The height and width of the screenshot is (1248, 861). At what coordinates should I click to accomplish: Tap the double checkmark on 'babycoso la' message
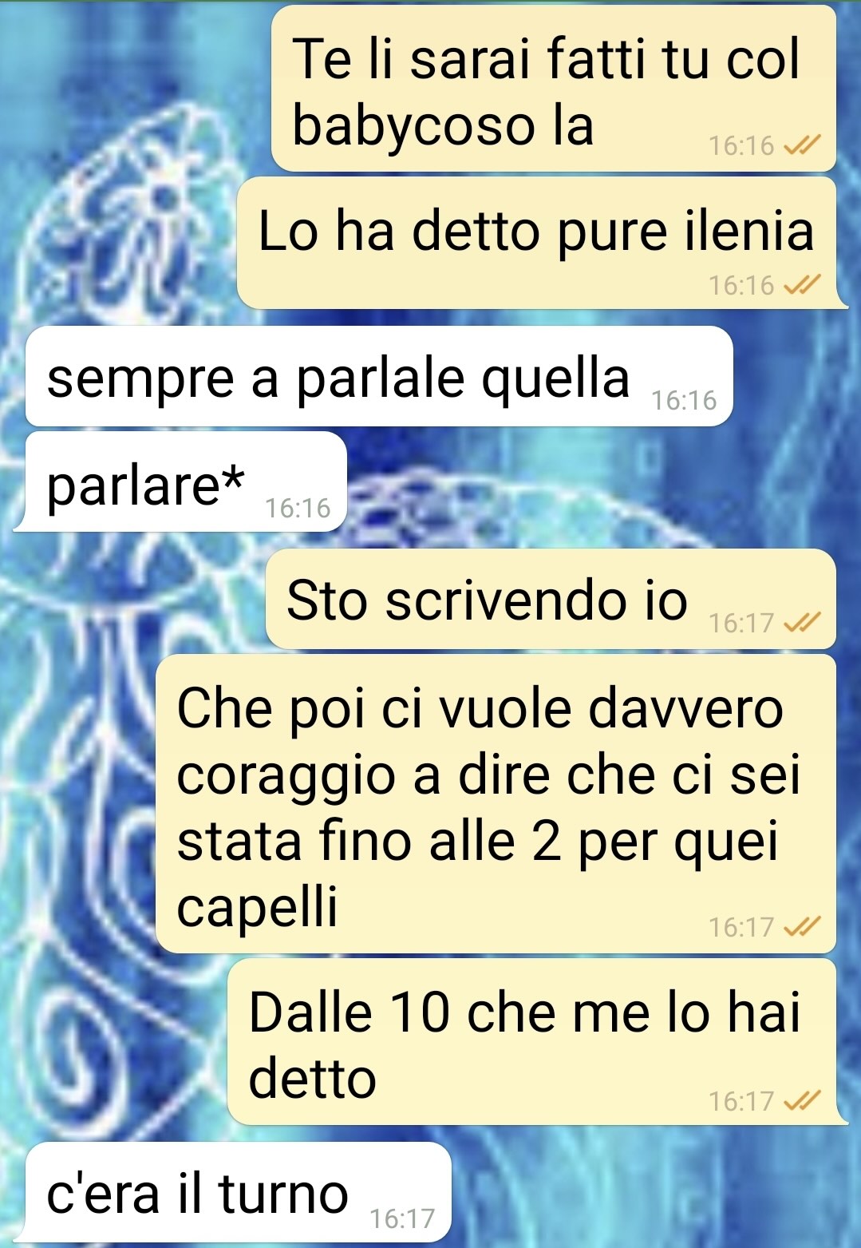[x=802, y=145]
